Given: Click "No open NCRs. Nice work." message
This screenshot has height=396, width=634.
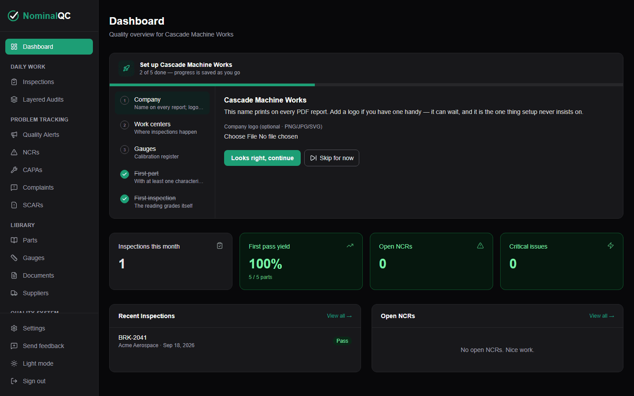Looking at the screenshot, I should coord(498,350).
